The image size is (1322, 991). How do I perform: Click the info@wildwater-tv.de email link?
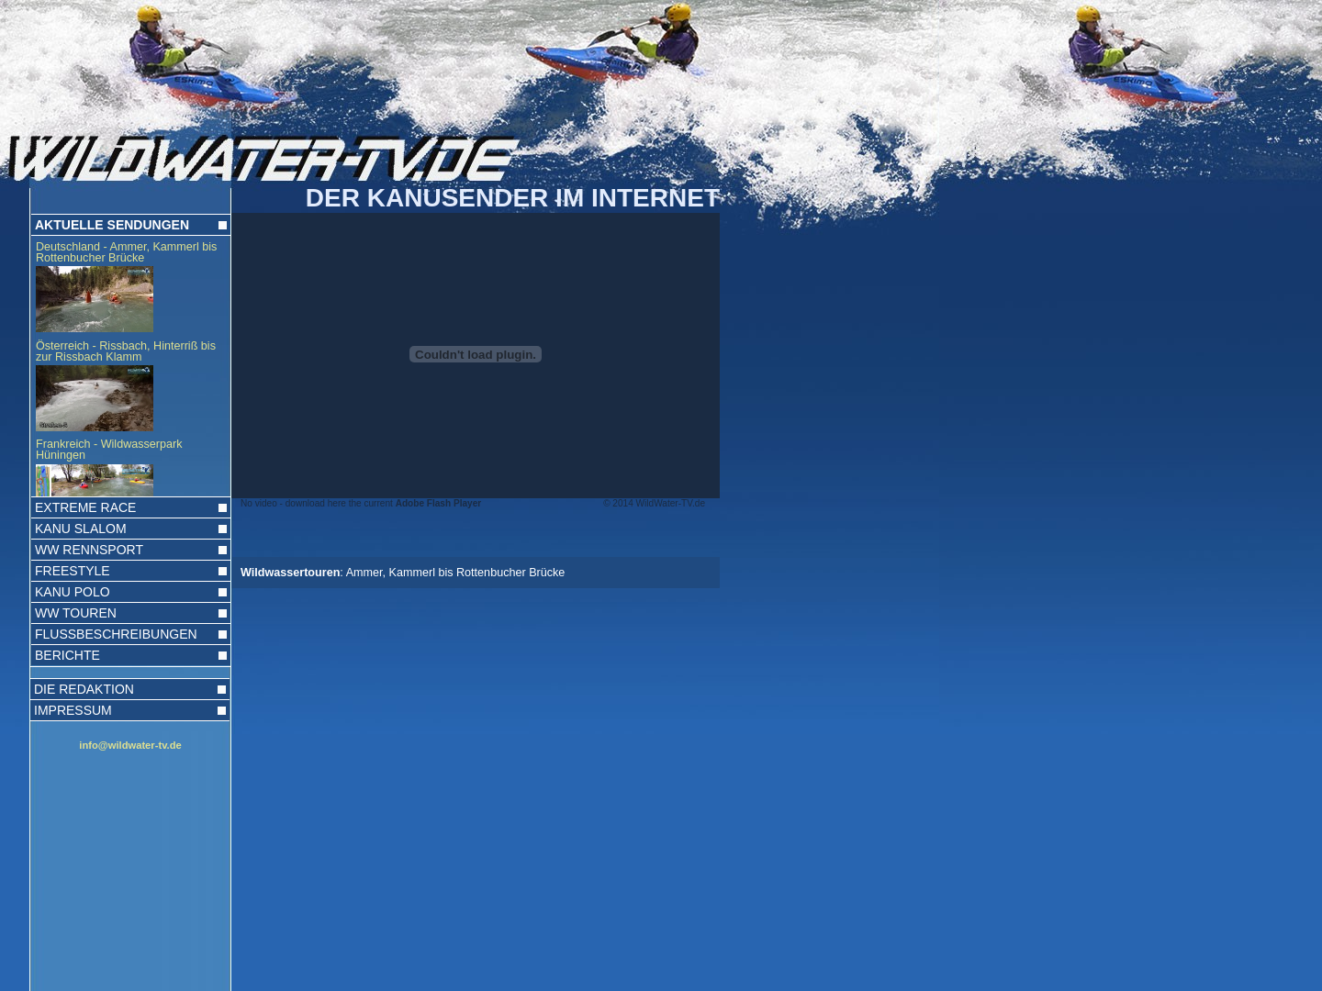click(130, 745)
